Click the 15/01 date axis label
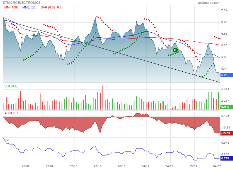Screen dimensions: 233x169 point(193,166)
